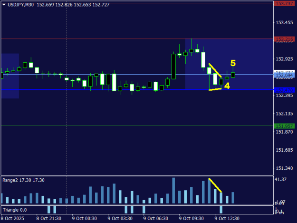Click the light blue 152.694 price tag
Viewport: 297px width, 223px height.
click(x=284, y=76)
